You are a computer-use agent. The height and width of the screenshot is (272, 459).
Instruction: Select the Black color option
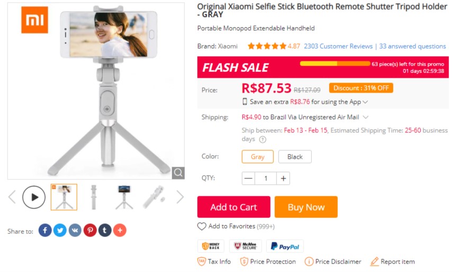tap(295, 157)
